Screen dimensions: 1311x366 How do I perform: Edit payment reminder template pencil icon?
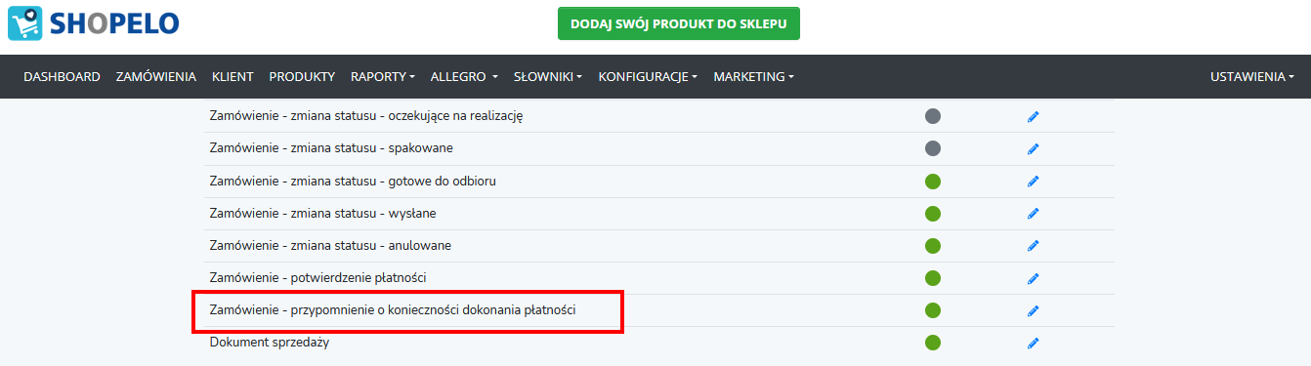click(x=1033, y=311)
